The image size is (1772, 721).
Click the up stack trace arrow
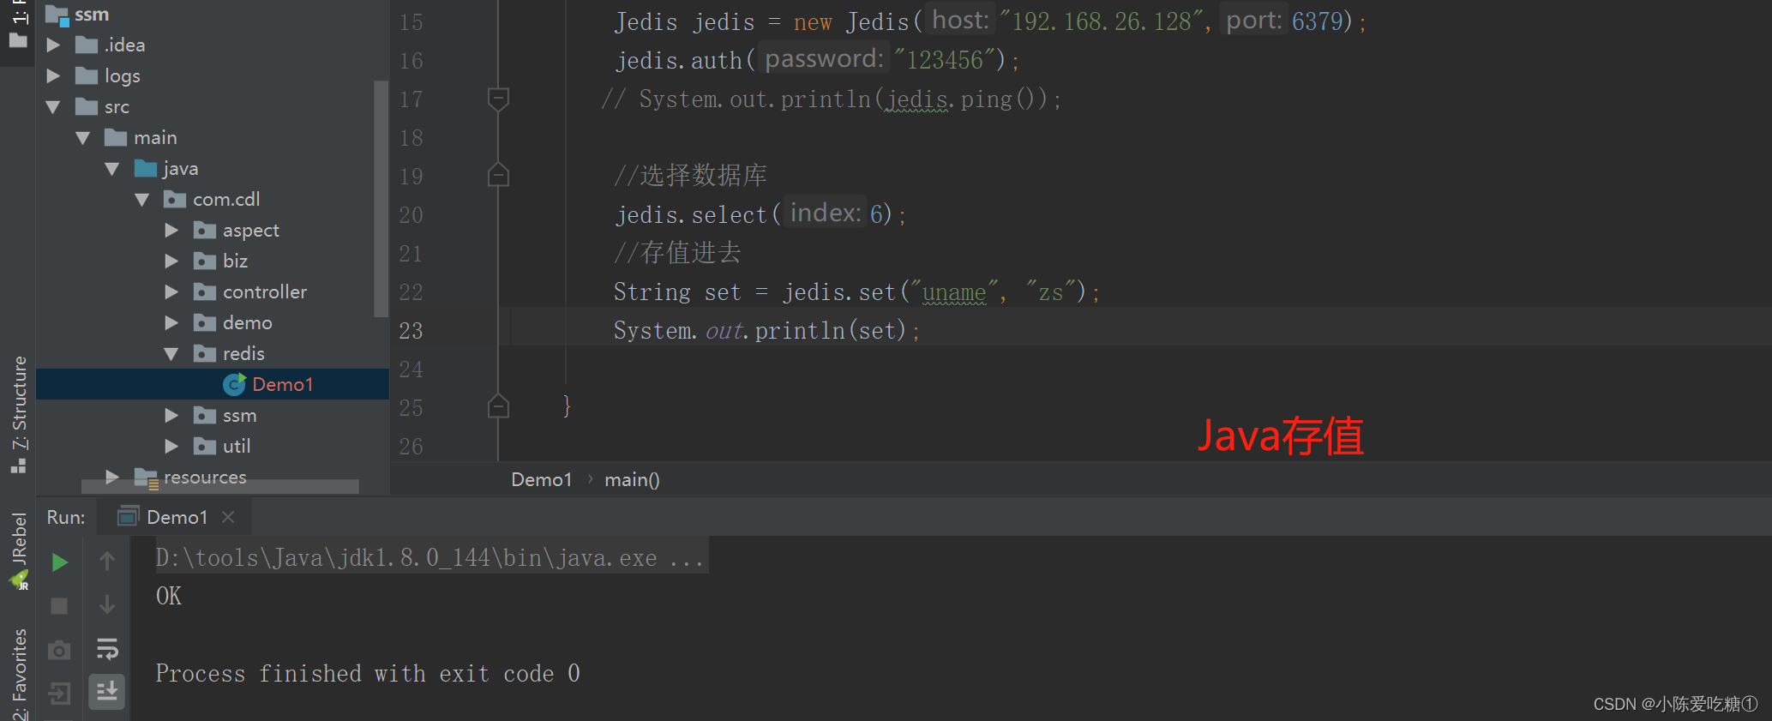point(107,562)
